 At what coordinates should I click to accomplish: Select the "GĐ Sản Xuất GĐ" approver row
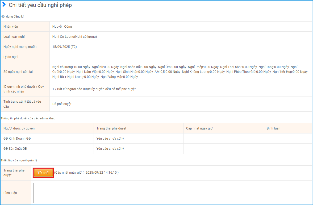pos(15,149)
